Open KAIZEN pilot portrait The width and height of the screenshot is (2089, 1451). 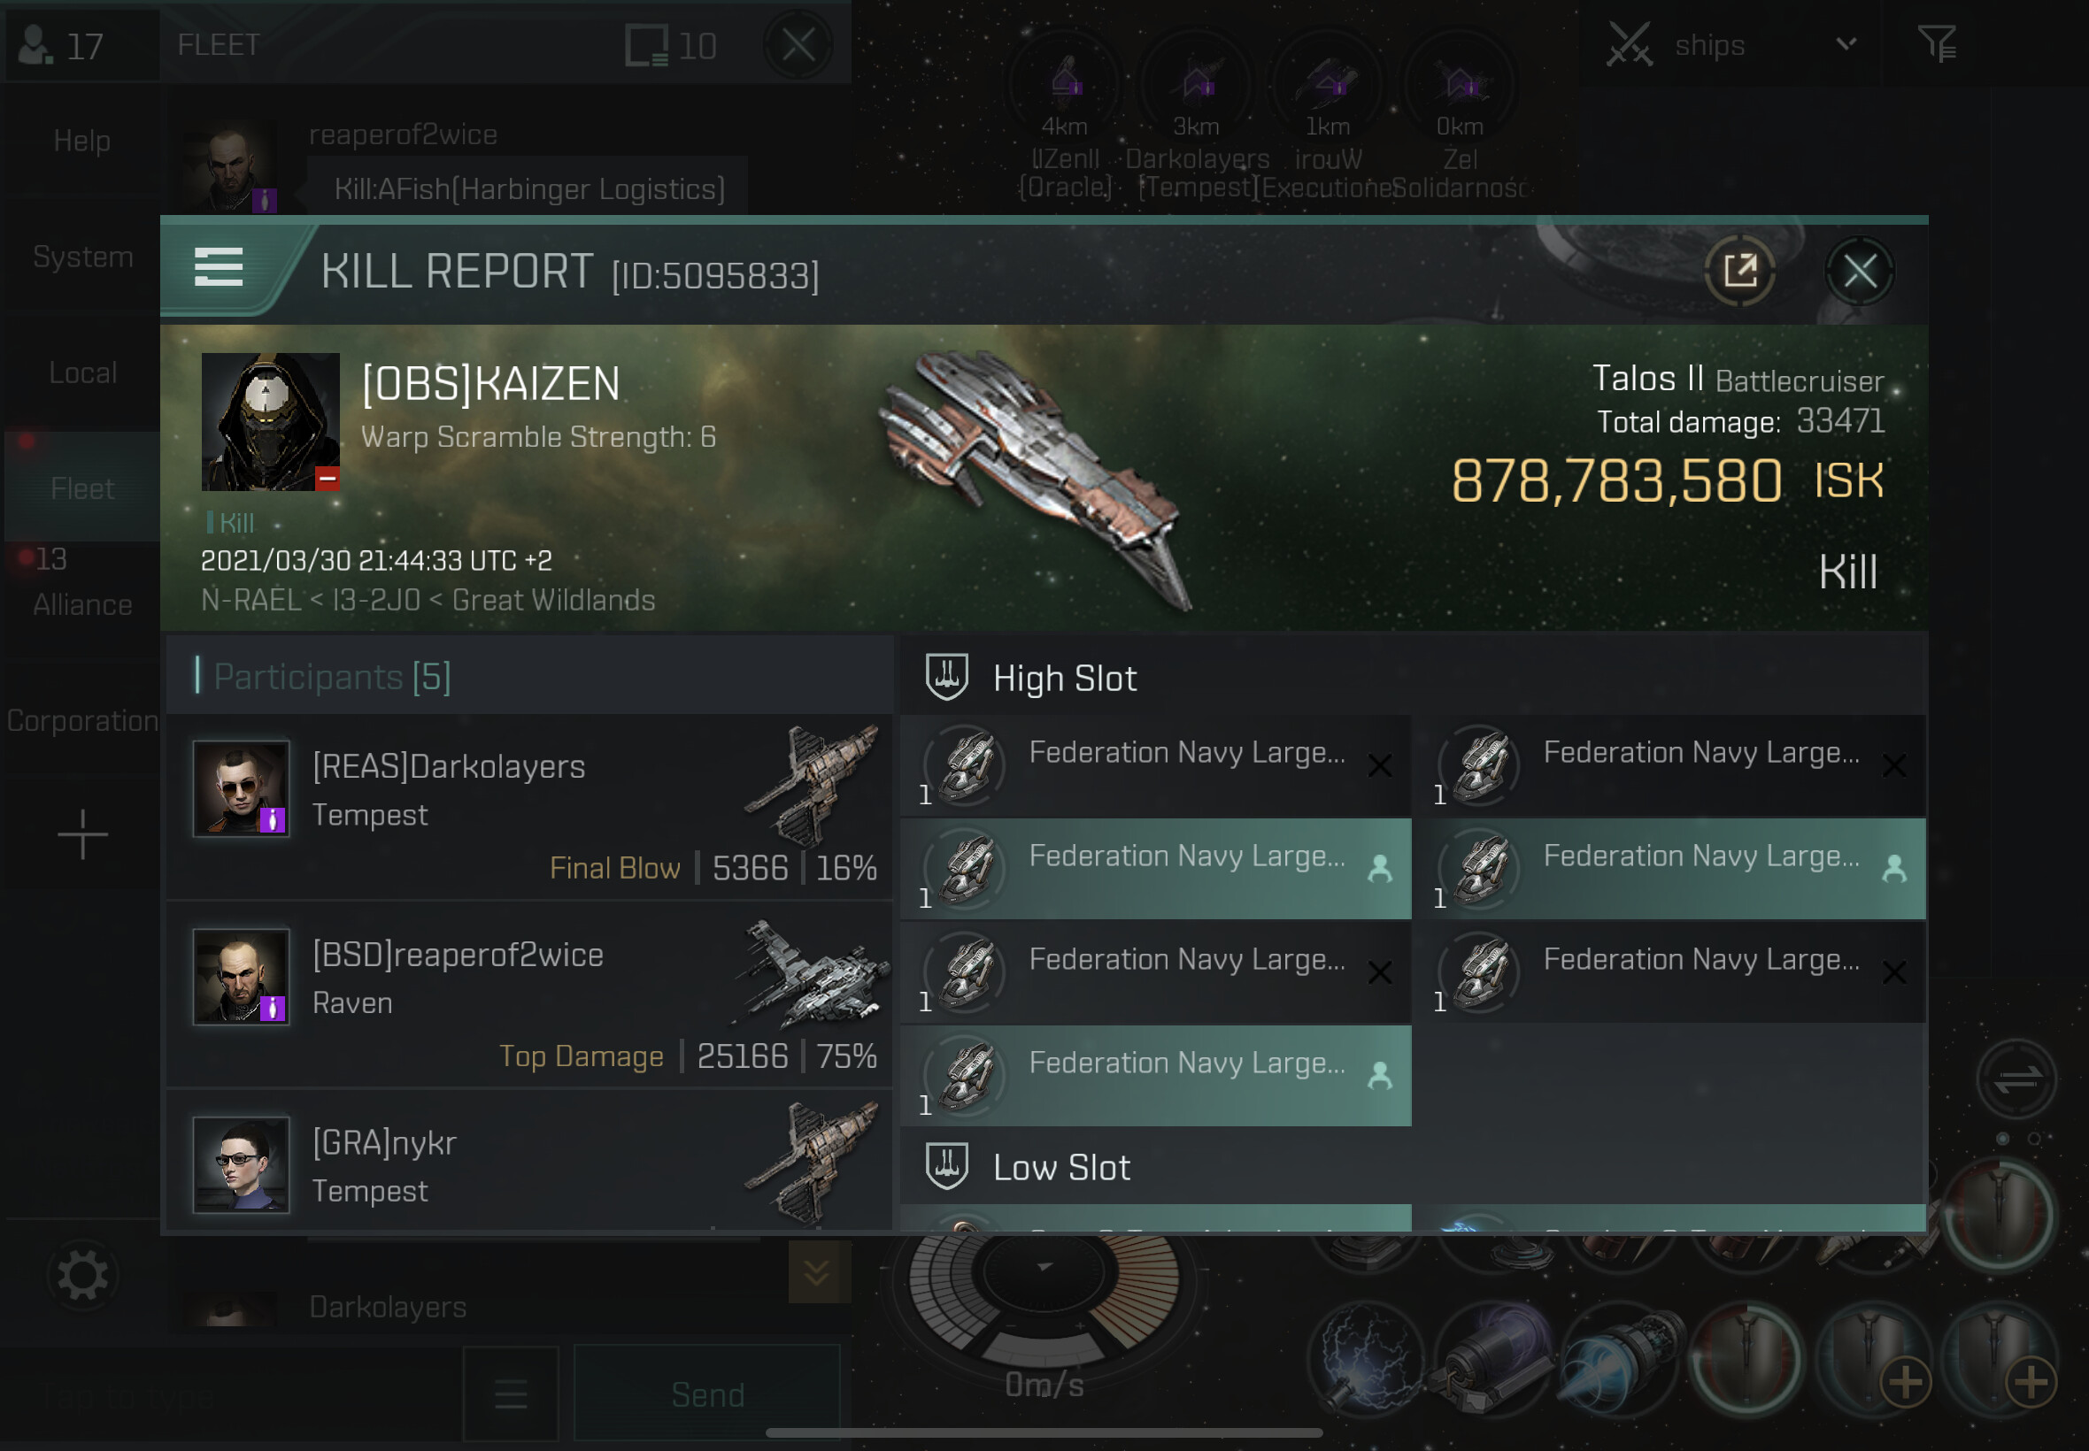pyautogui.click(x=270, y=422)
